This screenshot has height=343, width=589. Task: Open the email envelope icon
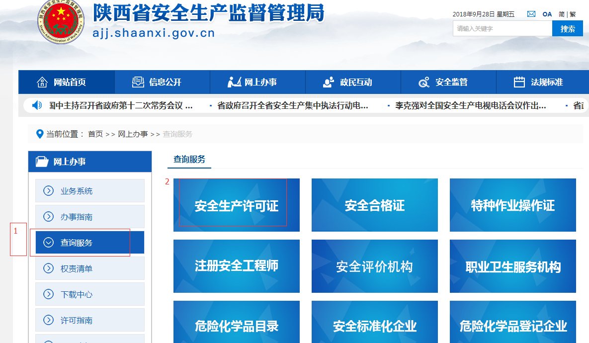pos(530,14)
